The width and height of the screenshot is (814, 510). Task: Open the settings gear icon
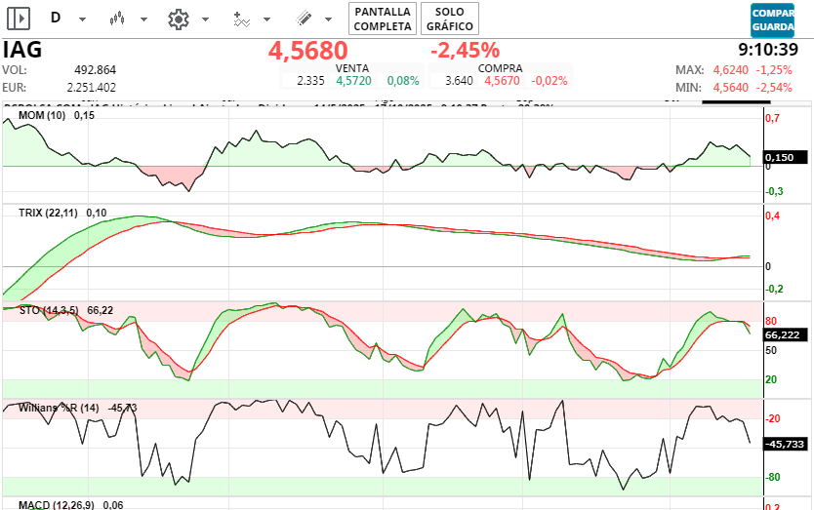pos(178,20)
